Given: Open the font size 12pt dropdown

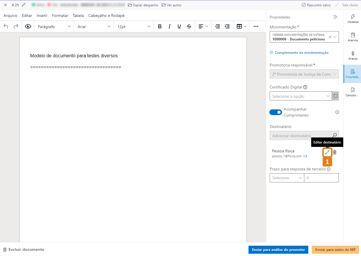Looking at the screenshot, I should pos(133,27).
